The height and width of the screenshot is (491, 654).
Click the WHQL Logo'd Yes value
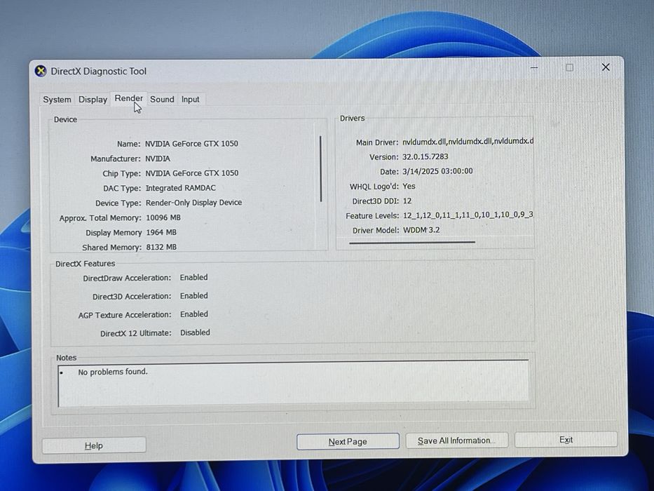pyautogui.click(x=409, y=186)
